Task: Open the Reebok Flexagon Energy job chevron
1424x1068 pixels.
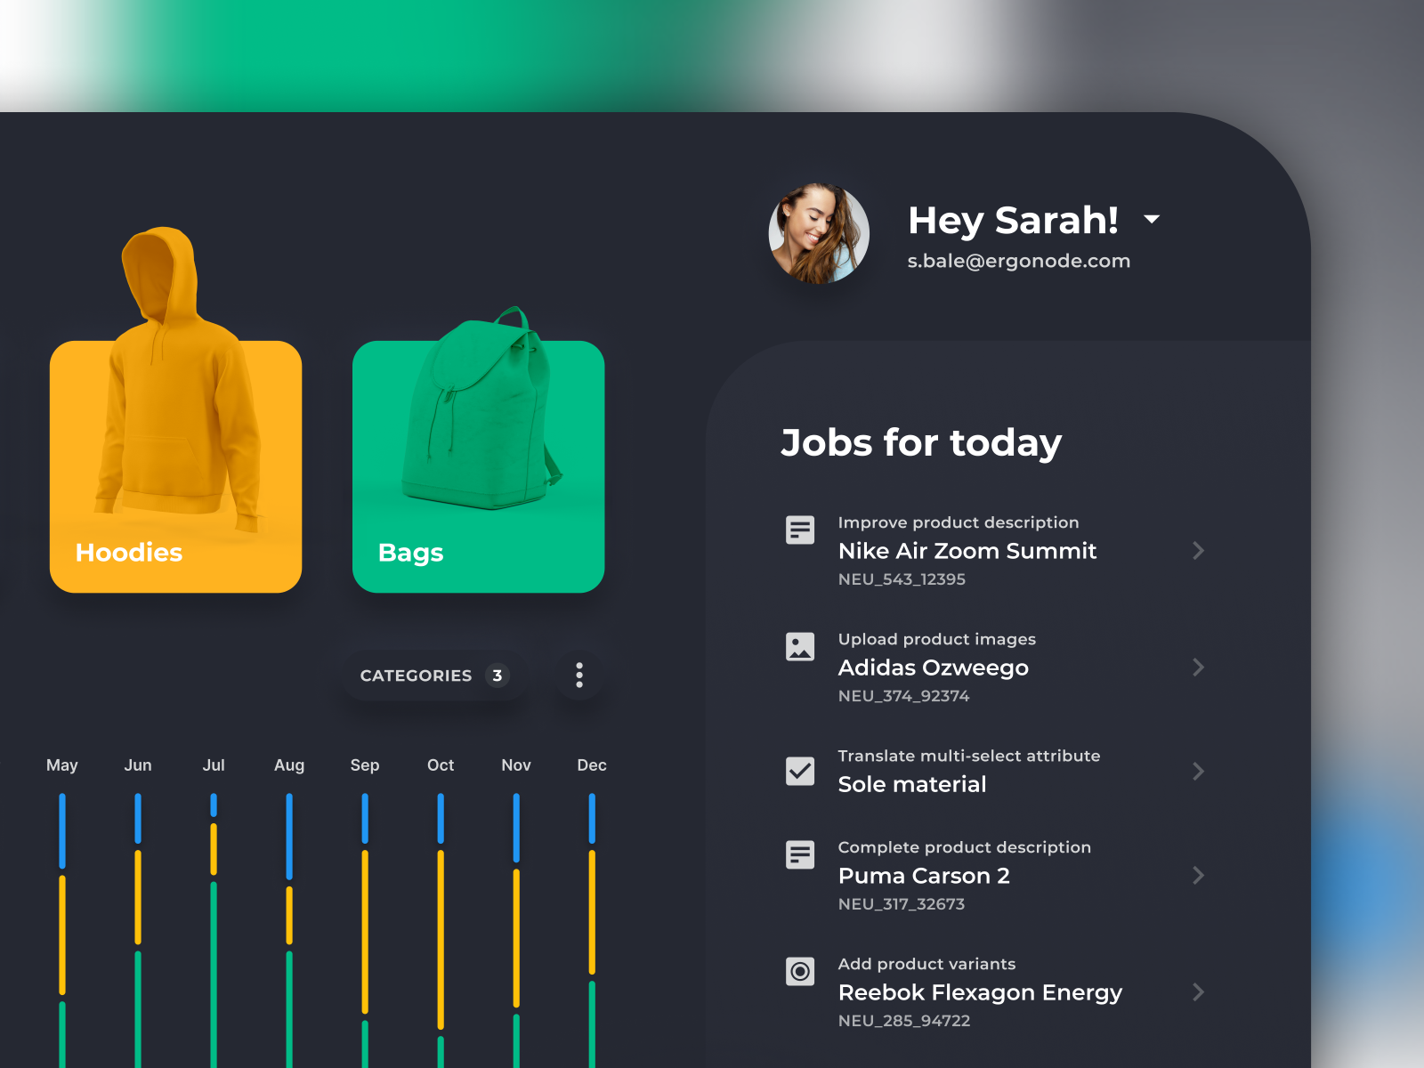Action: coord(1199,992)
